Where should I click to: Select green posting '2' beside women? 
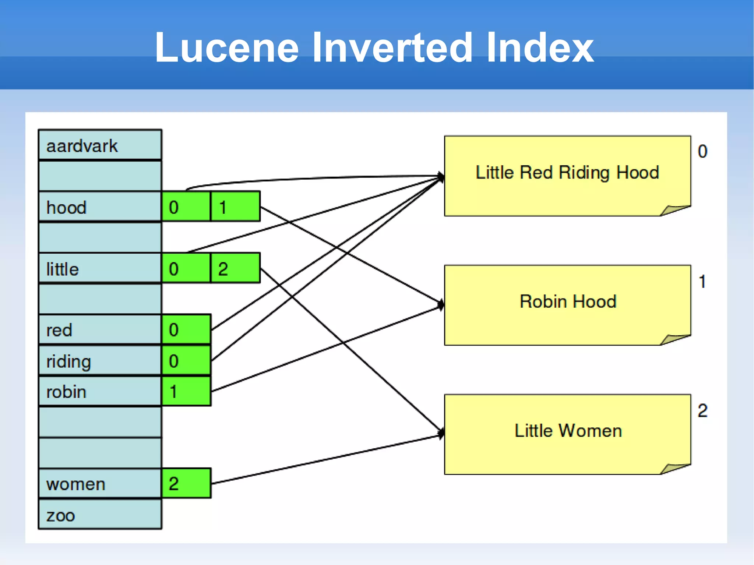[186, 483]
